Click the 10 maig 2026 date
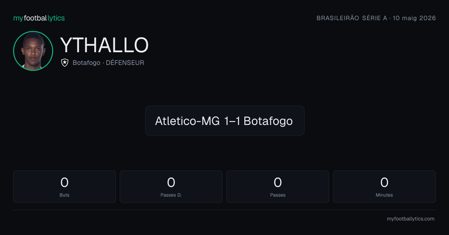 [414, 18]
